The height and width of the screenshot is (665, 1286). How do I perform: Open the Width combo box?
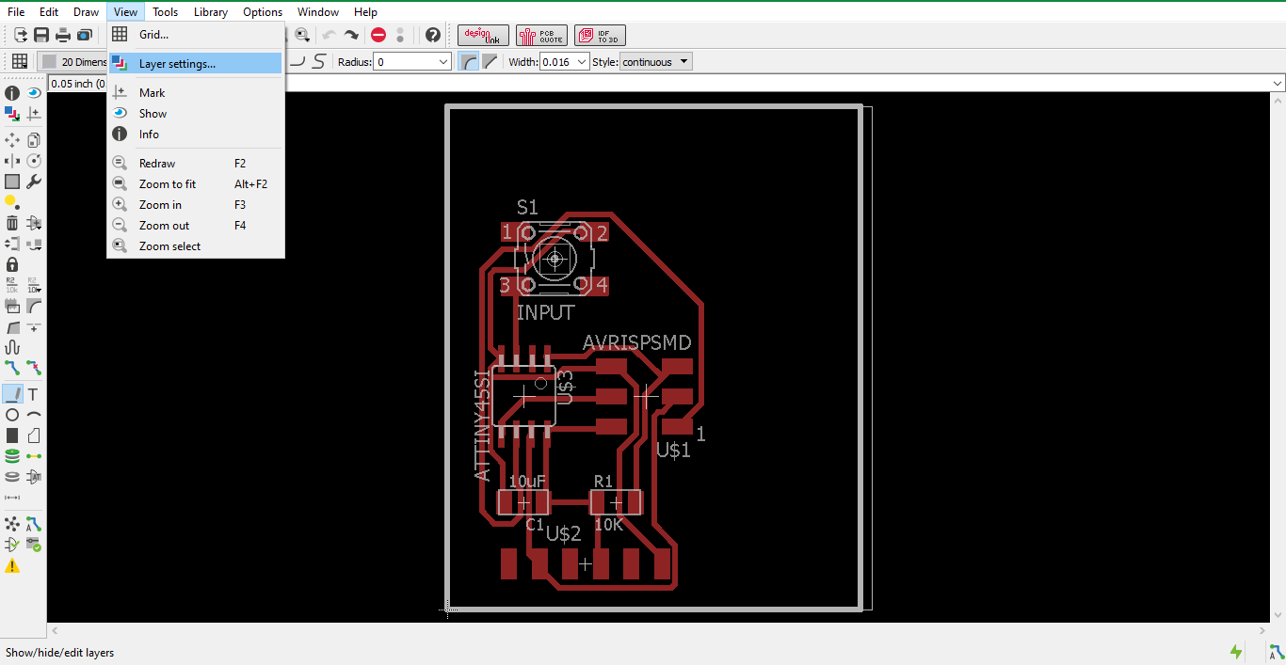(564, 61)
